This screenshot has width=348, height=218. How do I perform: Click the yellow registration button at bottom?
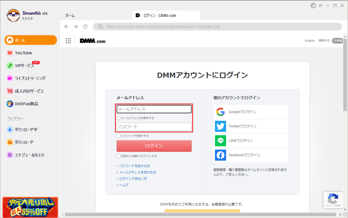click(203, 211)
